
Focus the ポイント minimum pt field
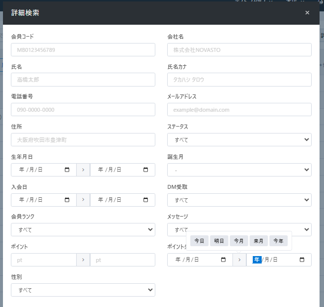44,260
